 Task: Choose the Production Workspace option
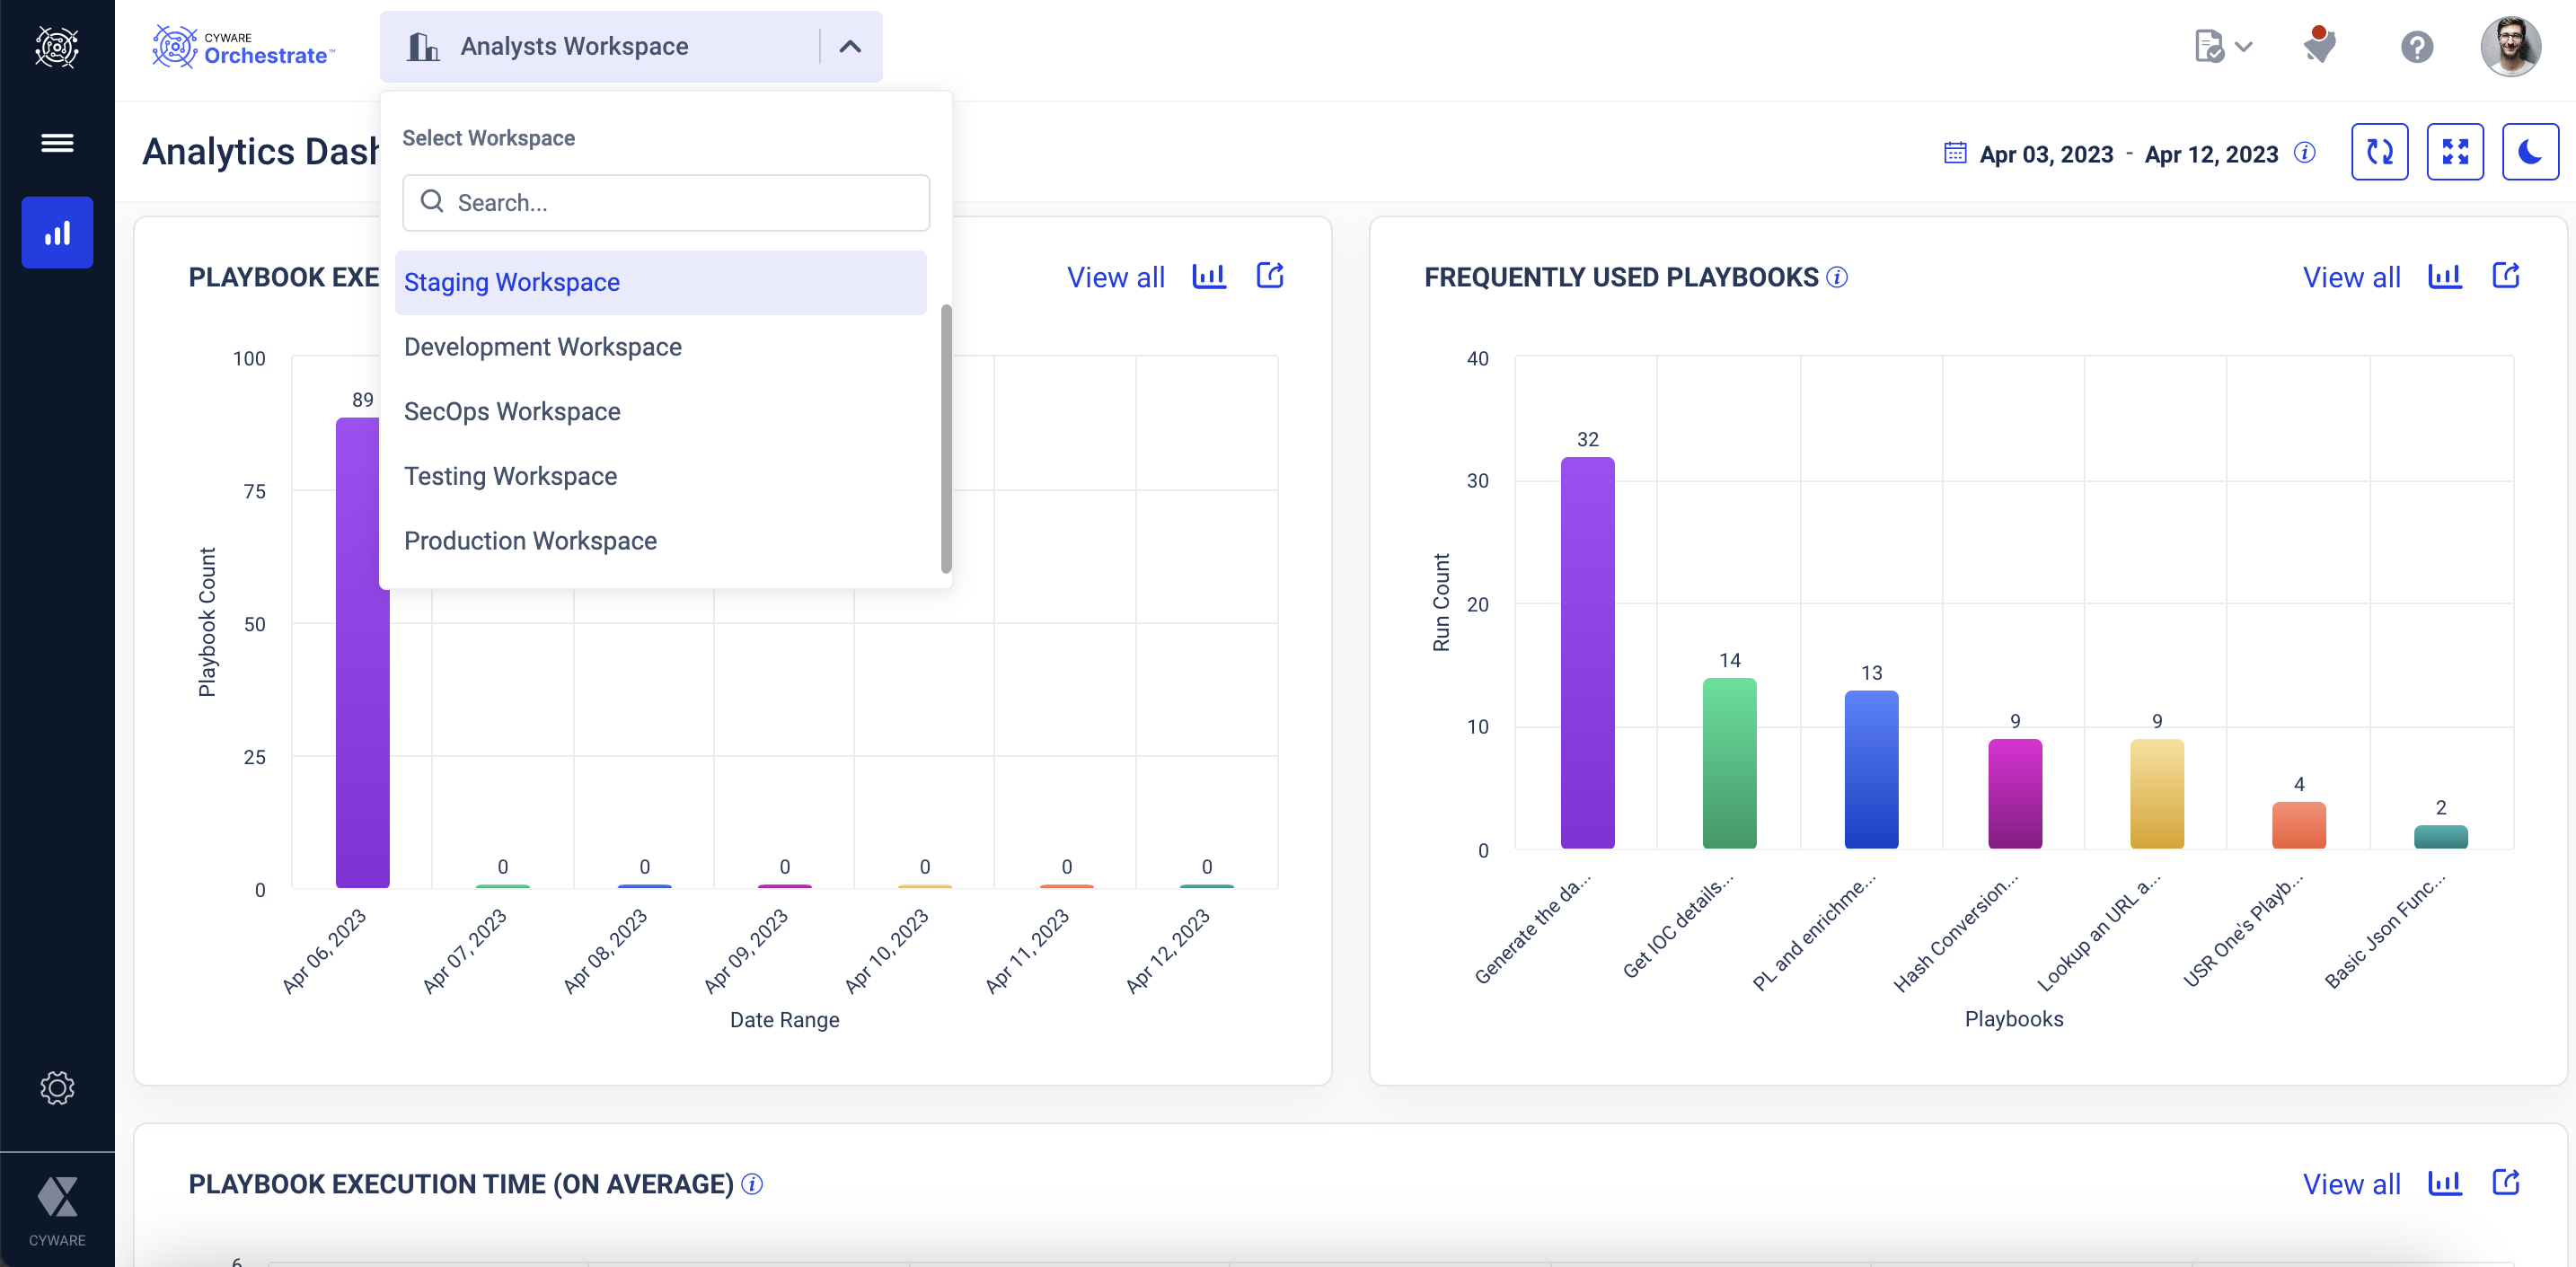point(530,541)
